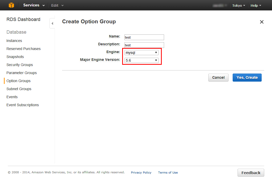Open the Major Engine Version dropdown
The image size is (272, 179).
[142, 60]
